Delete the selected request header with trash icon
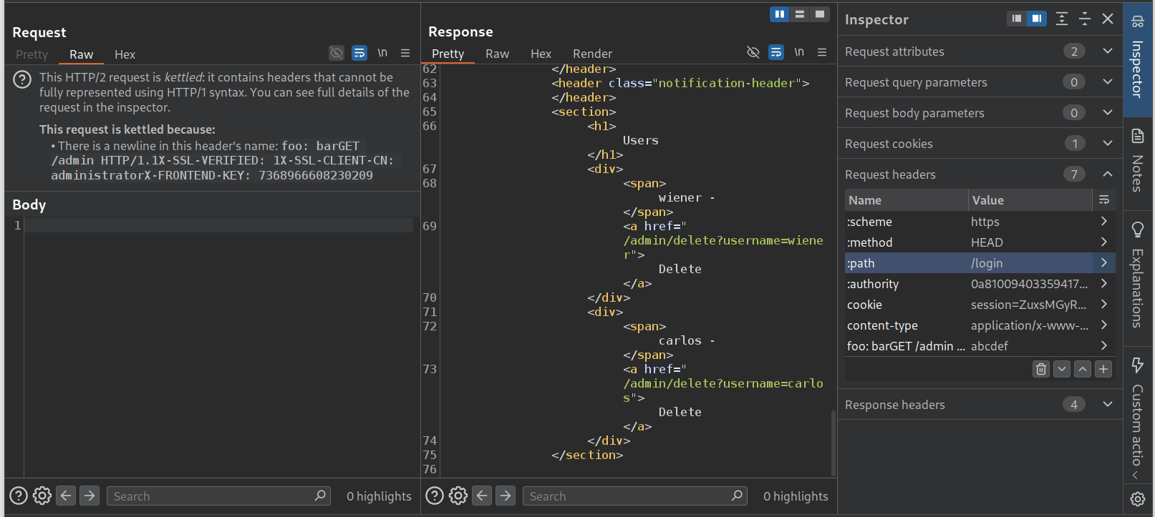 click(x=1040, y=369)
